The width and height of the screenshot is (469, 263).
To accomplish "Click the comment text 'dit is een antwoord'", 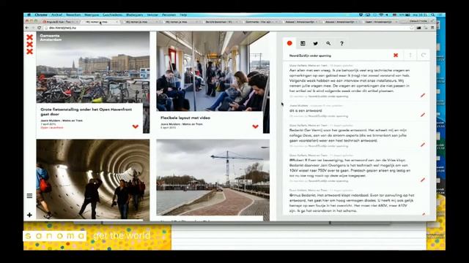I will click(x=306, y=110).
